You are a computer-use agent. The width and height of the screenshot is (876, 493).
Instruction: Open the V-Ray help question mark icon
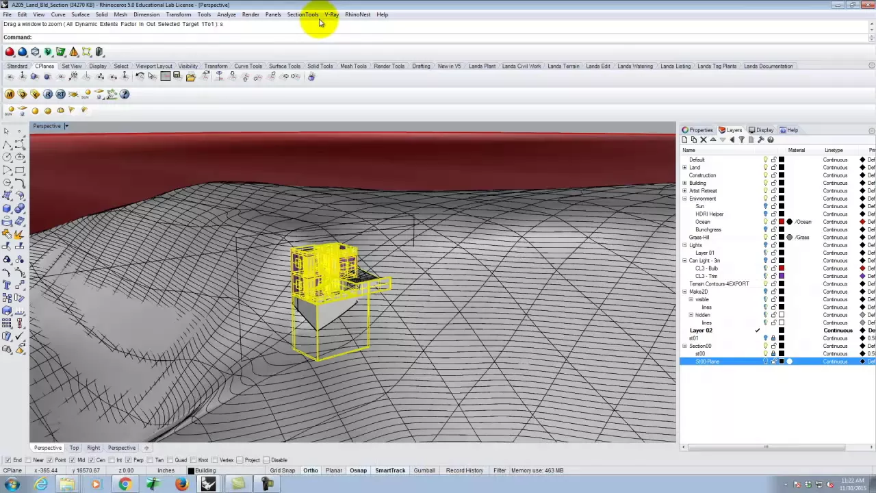pyautogui.click(x=125, y=94)
